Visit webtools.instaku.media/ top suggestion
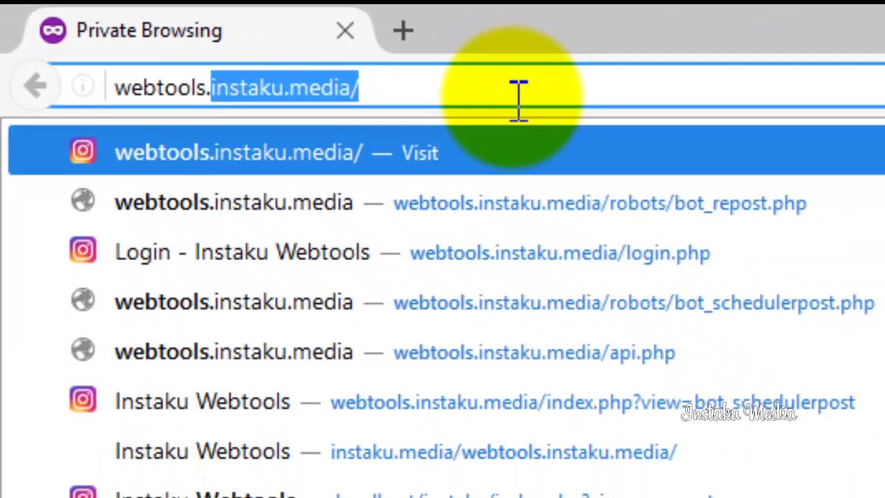This screenshot has width=885, height=498. [x=447, y=151]
